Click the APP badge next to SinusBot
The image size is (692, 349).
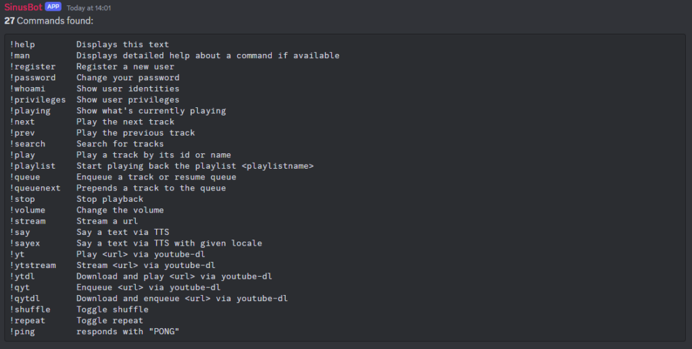53,7
